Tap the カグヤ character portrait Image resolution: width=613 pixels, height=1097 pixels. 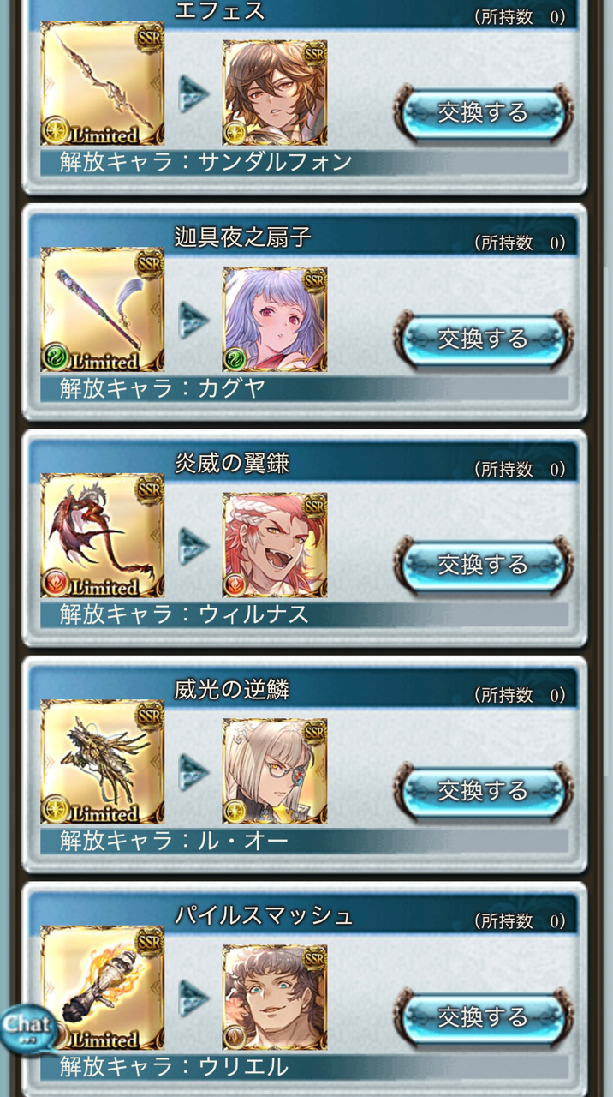[275, 318]
